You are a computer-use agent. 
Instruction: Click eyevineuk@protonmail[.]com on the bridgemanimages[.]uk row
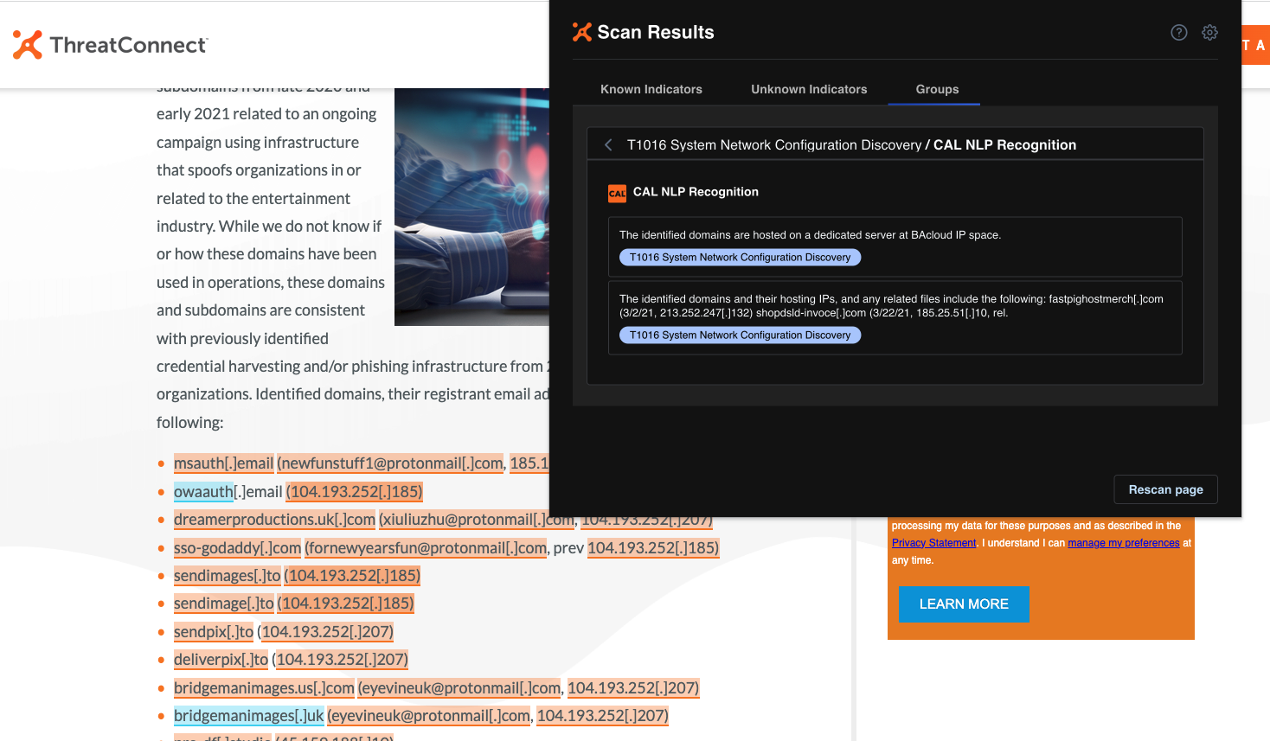pos(429,716)
